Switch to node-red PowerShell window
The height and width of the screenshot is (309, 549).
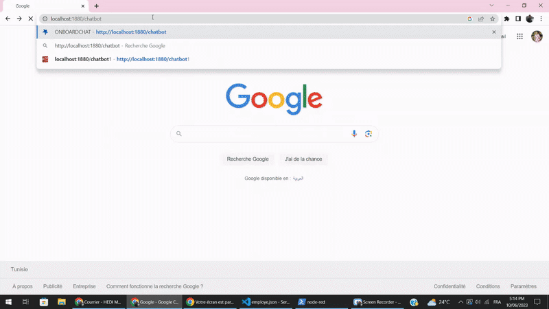tap(321, 301)
